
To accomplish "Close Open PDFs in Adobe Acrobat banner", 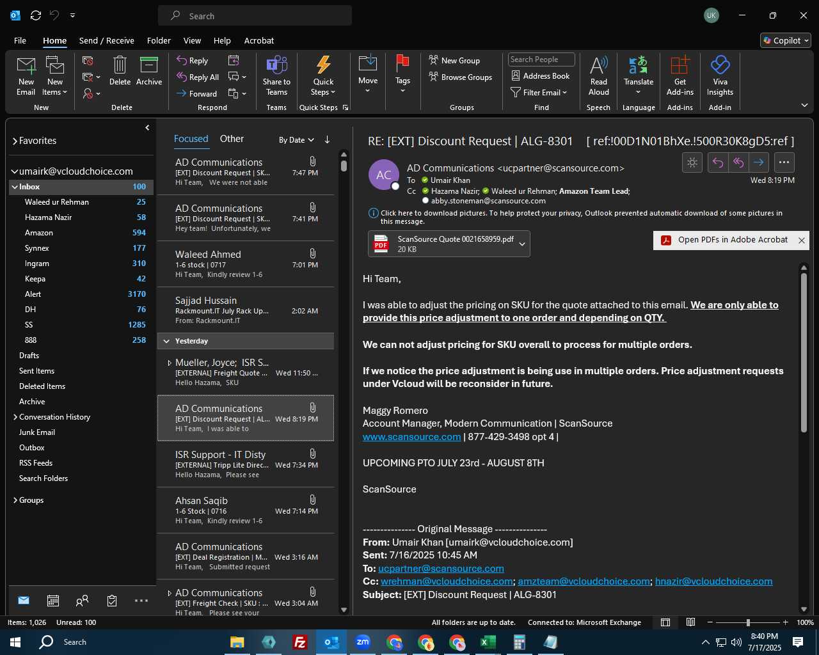I will (x=801, y=241).
